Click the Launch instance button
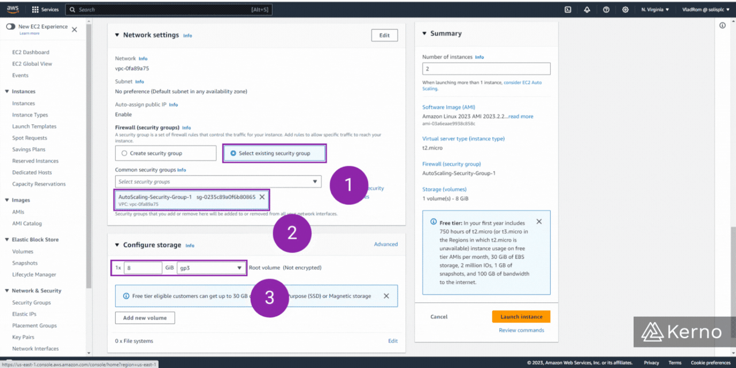This screenshot has height=368, width=736. tap(522, 317)
